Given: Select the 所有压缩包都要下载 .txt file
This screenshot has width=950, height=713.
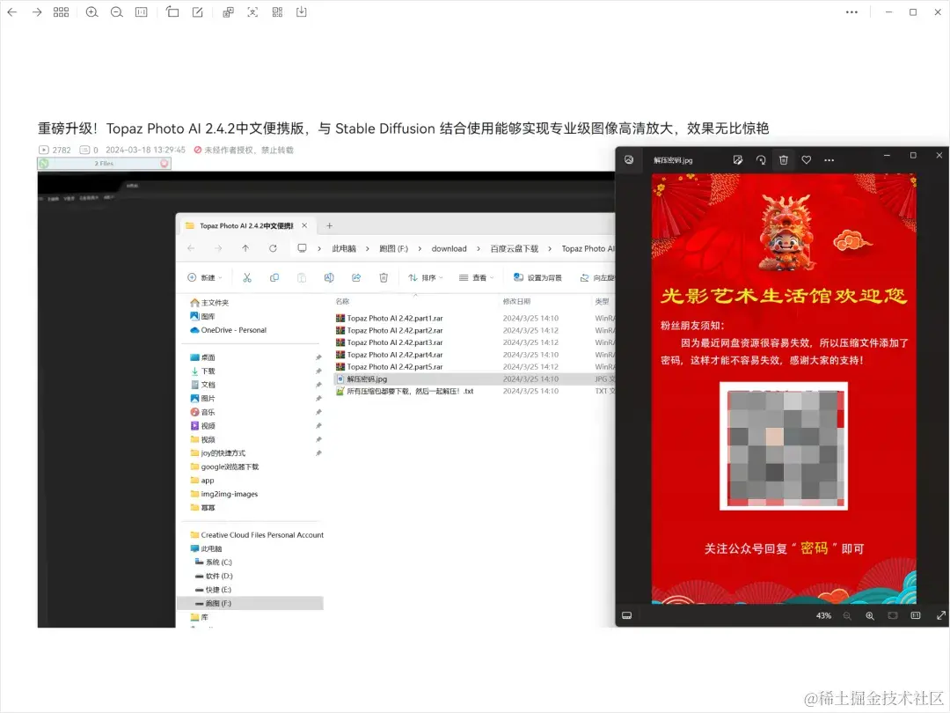Looking at the screenshot, I should coord(405,391).
